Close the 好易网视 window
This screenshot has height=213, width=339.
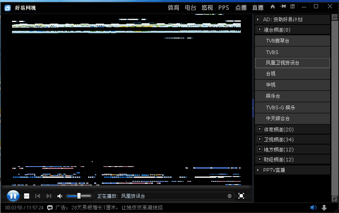(330, 6)
